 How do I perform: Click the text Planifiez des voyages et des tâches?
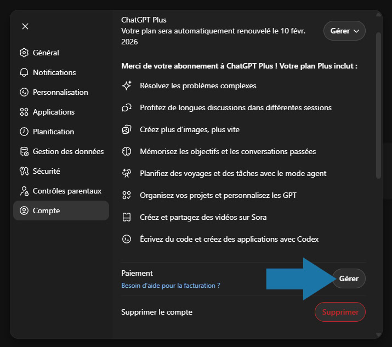[233, 173]
